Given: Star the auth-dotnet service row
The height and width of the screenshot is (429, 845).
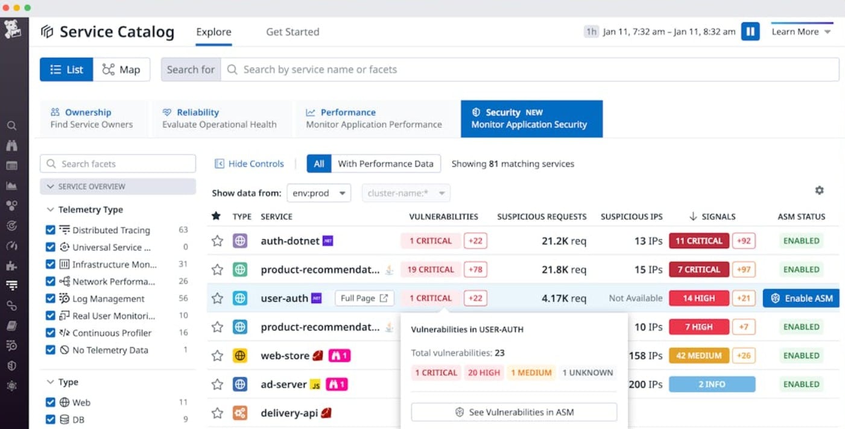Looking at the screenshot, I should click(217, 240).
